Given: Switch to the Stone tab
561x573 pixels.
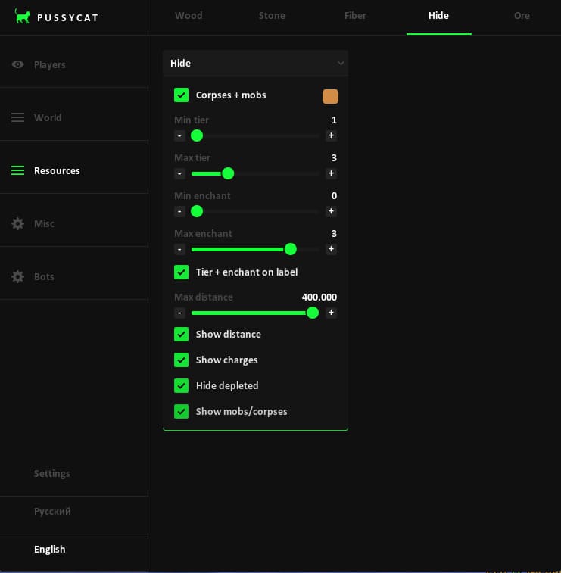Looking at the screenshot, I should point(272,16).
